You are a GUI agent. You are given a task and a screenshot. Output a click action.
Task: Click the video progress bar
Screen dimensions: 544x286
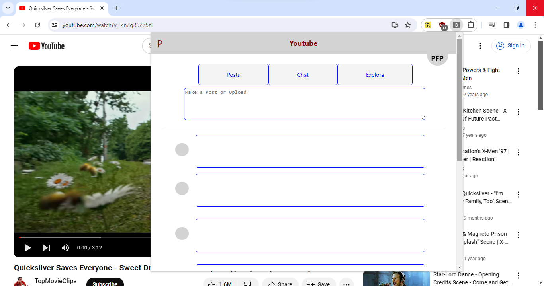80,237
